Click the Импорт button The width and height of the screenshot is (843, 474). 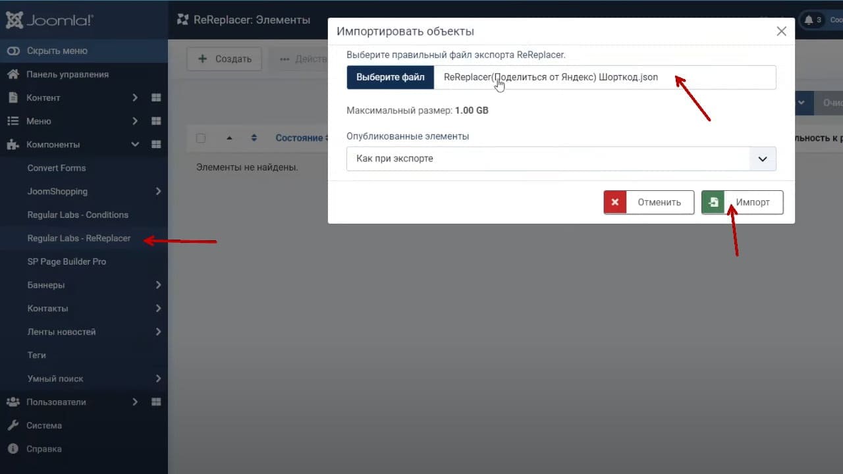pos(742,202)
